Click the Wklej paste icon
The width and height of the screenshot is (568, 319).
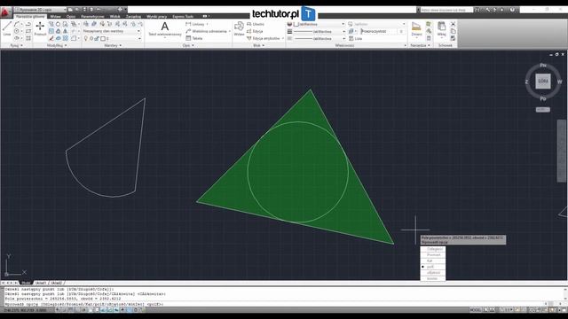(442, 29)
